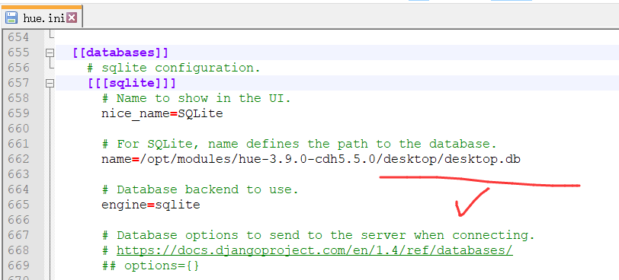Open the docs.djangoproject.com databases link
Viewport: 619px width, 280px height.
[x=315, y=250]
